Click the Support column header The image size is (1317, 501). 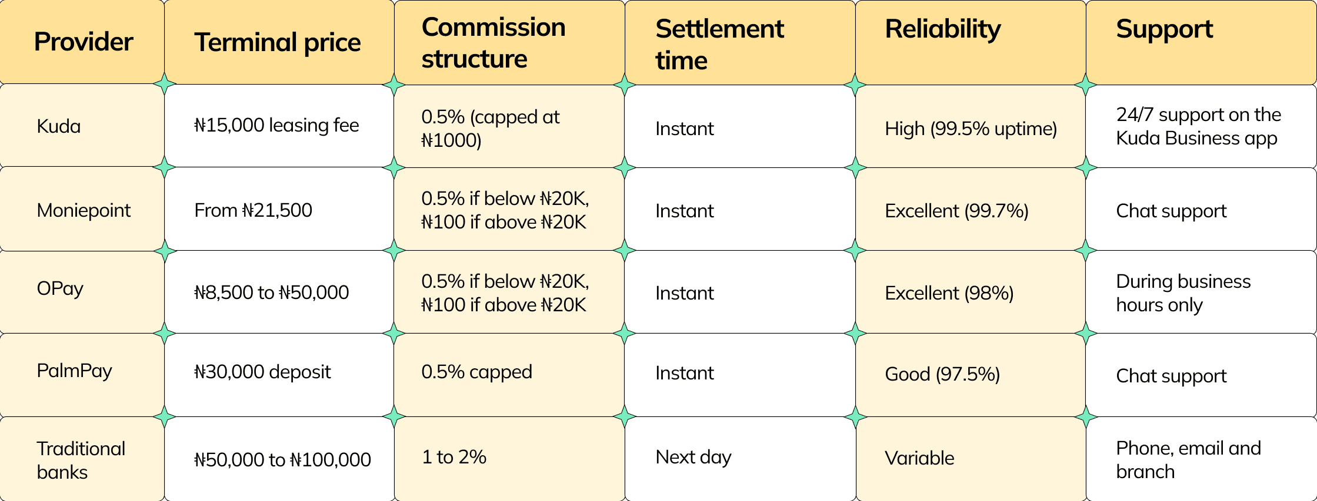click(1164, 29)
